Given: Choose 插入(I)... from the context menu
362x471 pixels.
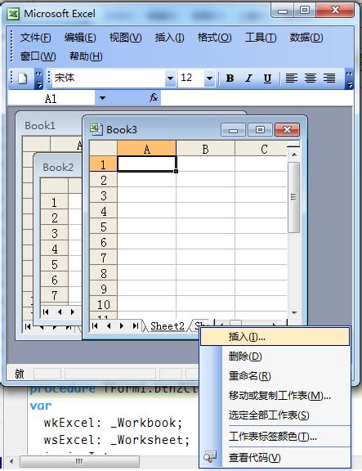Looking at the screenshot, I should (275, 337).
